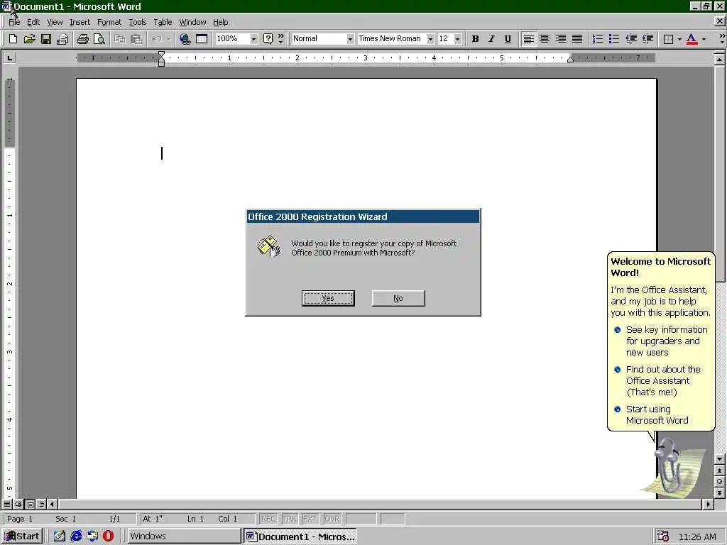Decrease paragraph indent
Screen dimensions: 727x545
coord(631,39)
